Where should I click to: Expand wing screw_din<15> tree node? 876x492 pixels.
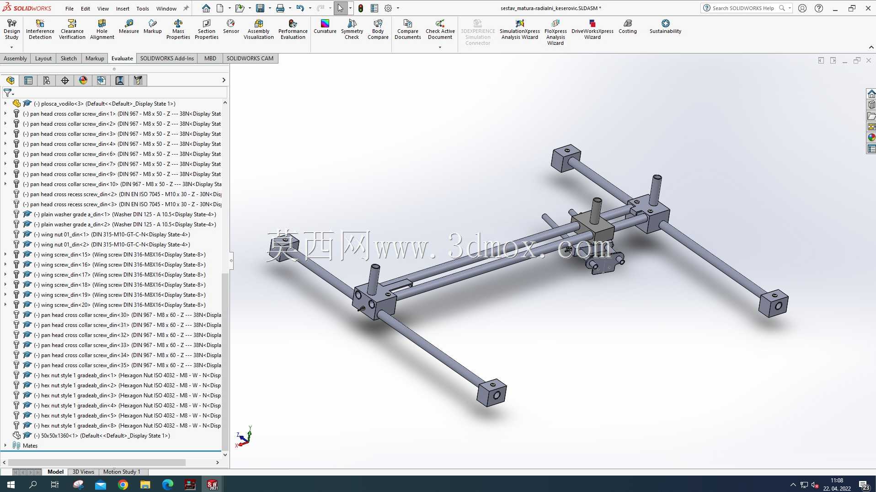(5, 255)
